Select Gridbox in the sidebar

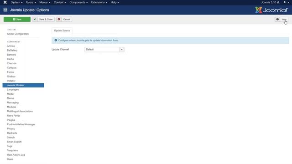pos(11,77)
